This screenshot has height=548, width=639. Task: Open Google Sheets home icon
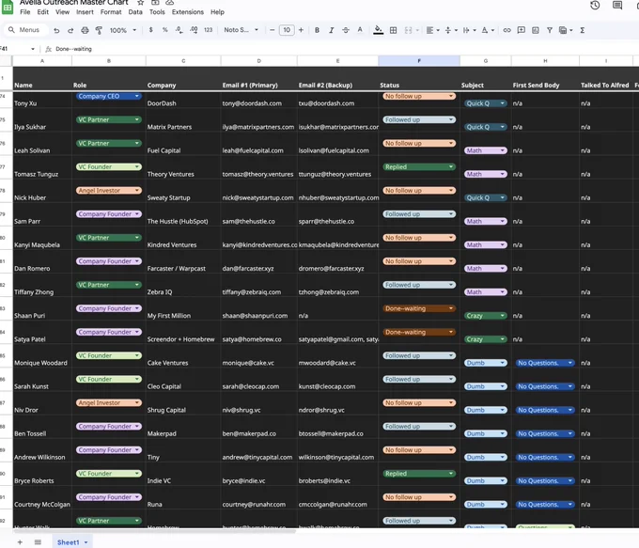[x=8, y=7]
